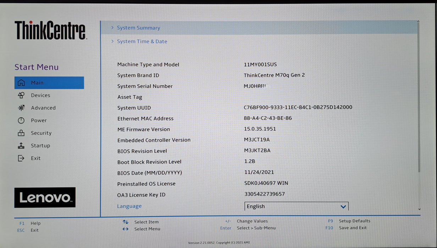This screenshot has height=248, width=437.
Task: Click the Startup icon in the sidebar
Action: pos(21,146)
